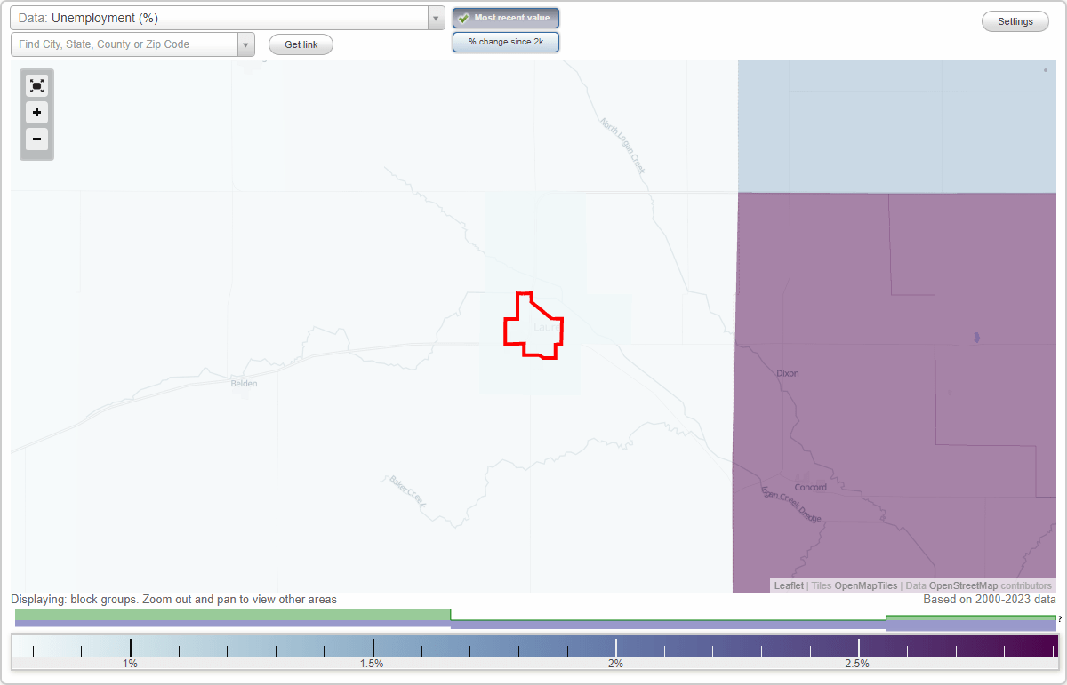The height and width of the screenshot is (685, 1067).
Task: Click the fit-to-extent map icon
Action: [x=36, y=85]
